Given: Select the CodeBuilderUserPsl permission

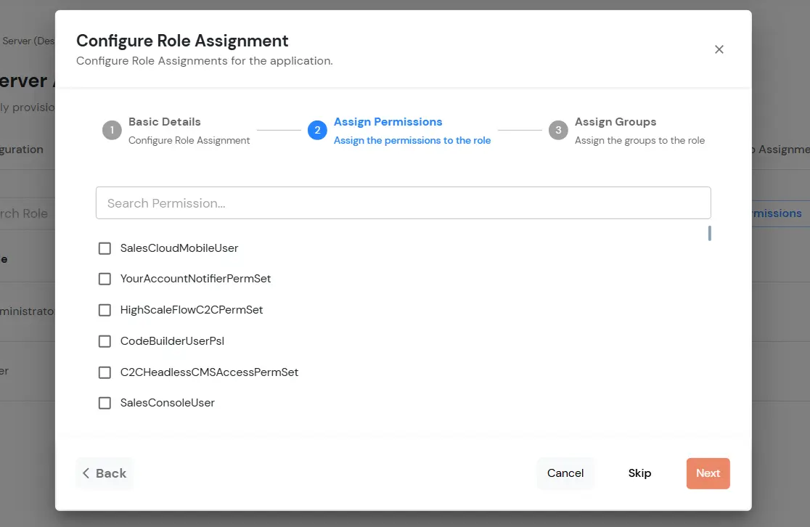Looking at the screenshot, I should 105,340.
